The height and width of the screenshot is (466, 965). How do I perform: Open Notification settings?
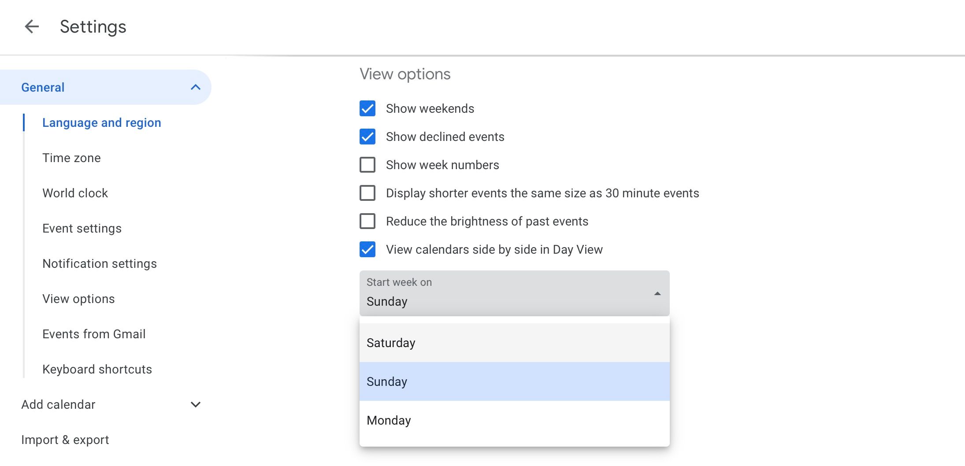pyautogui.click(x=100, y=263)
